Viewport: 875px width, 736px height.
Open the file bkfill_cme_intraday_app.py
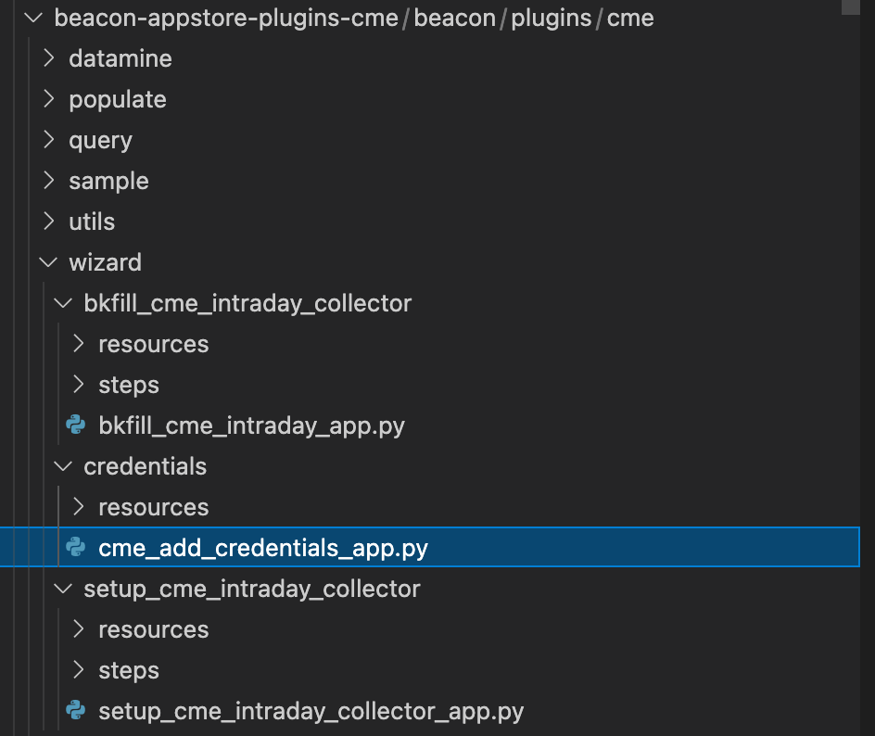point(252,425)
